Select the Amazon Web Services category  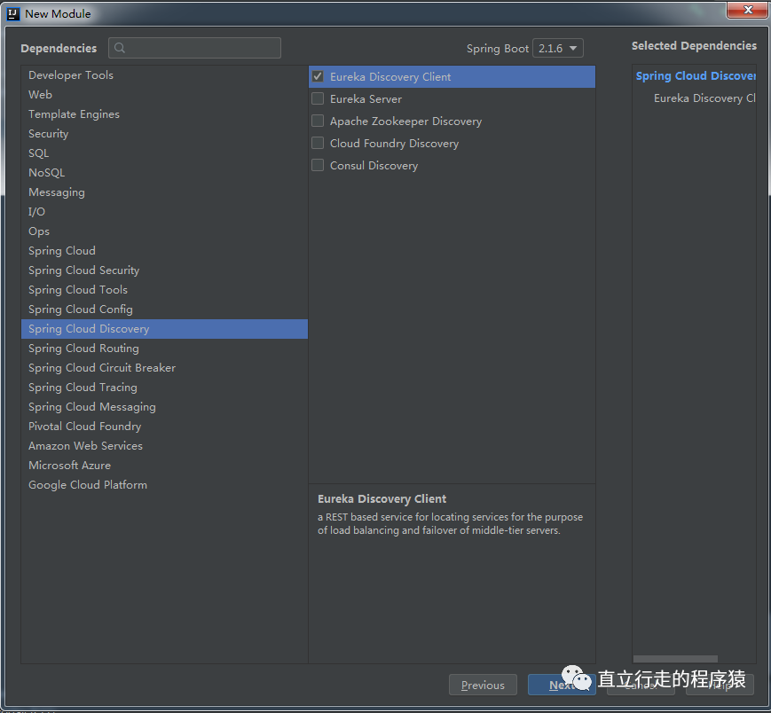click(164, 446)
